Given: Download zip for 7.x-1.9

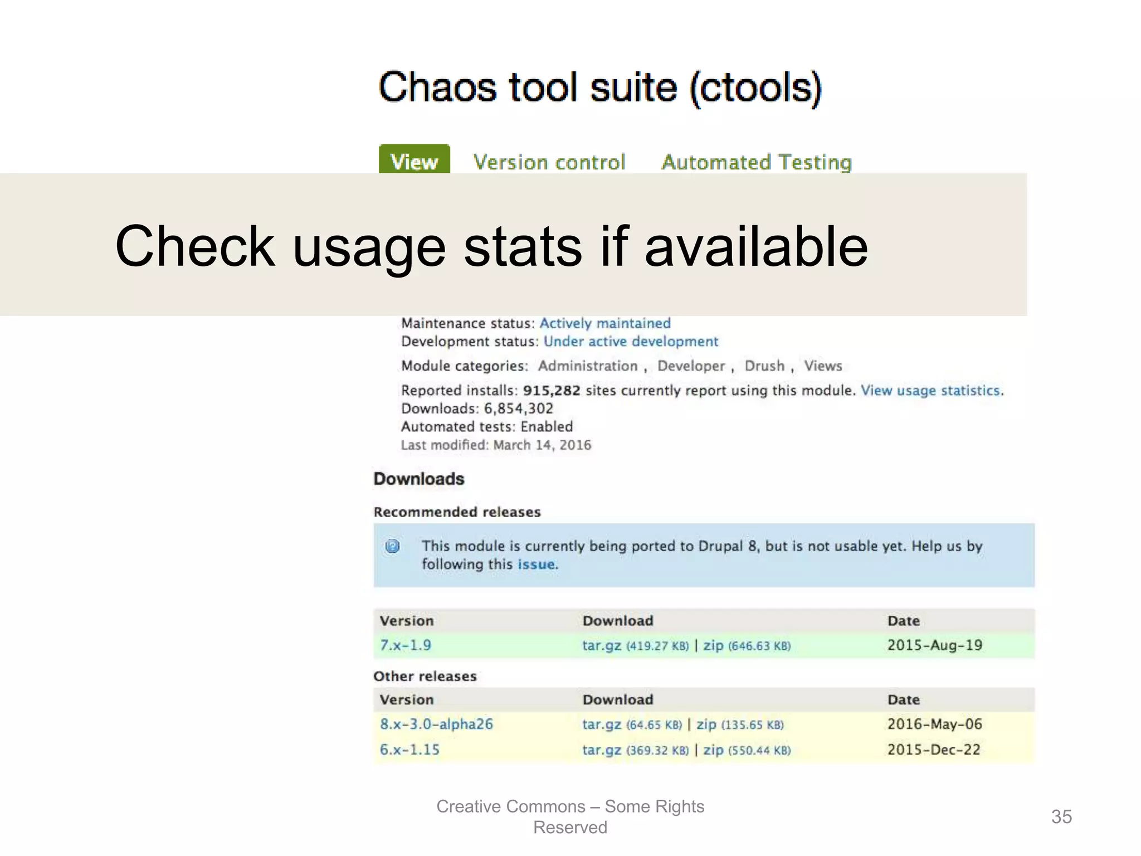Looking at the screenshot, I should [713, 645].
